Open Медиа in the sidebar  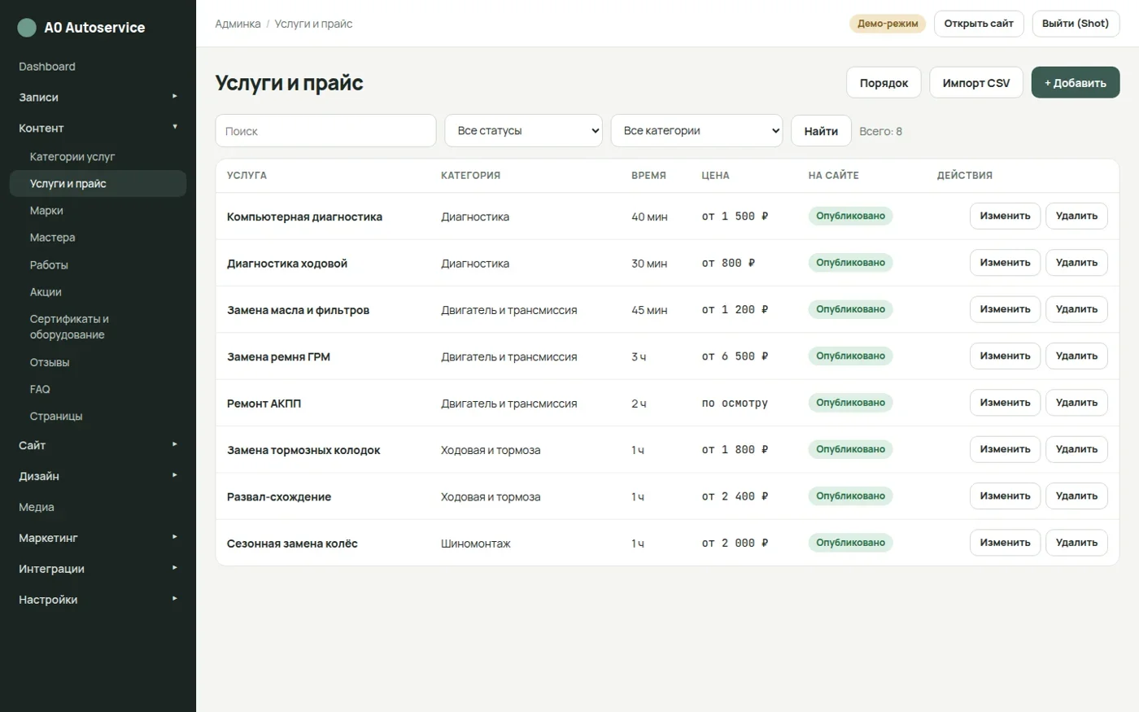(98, 507)
